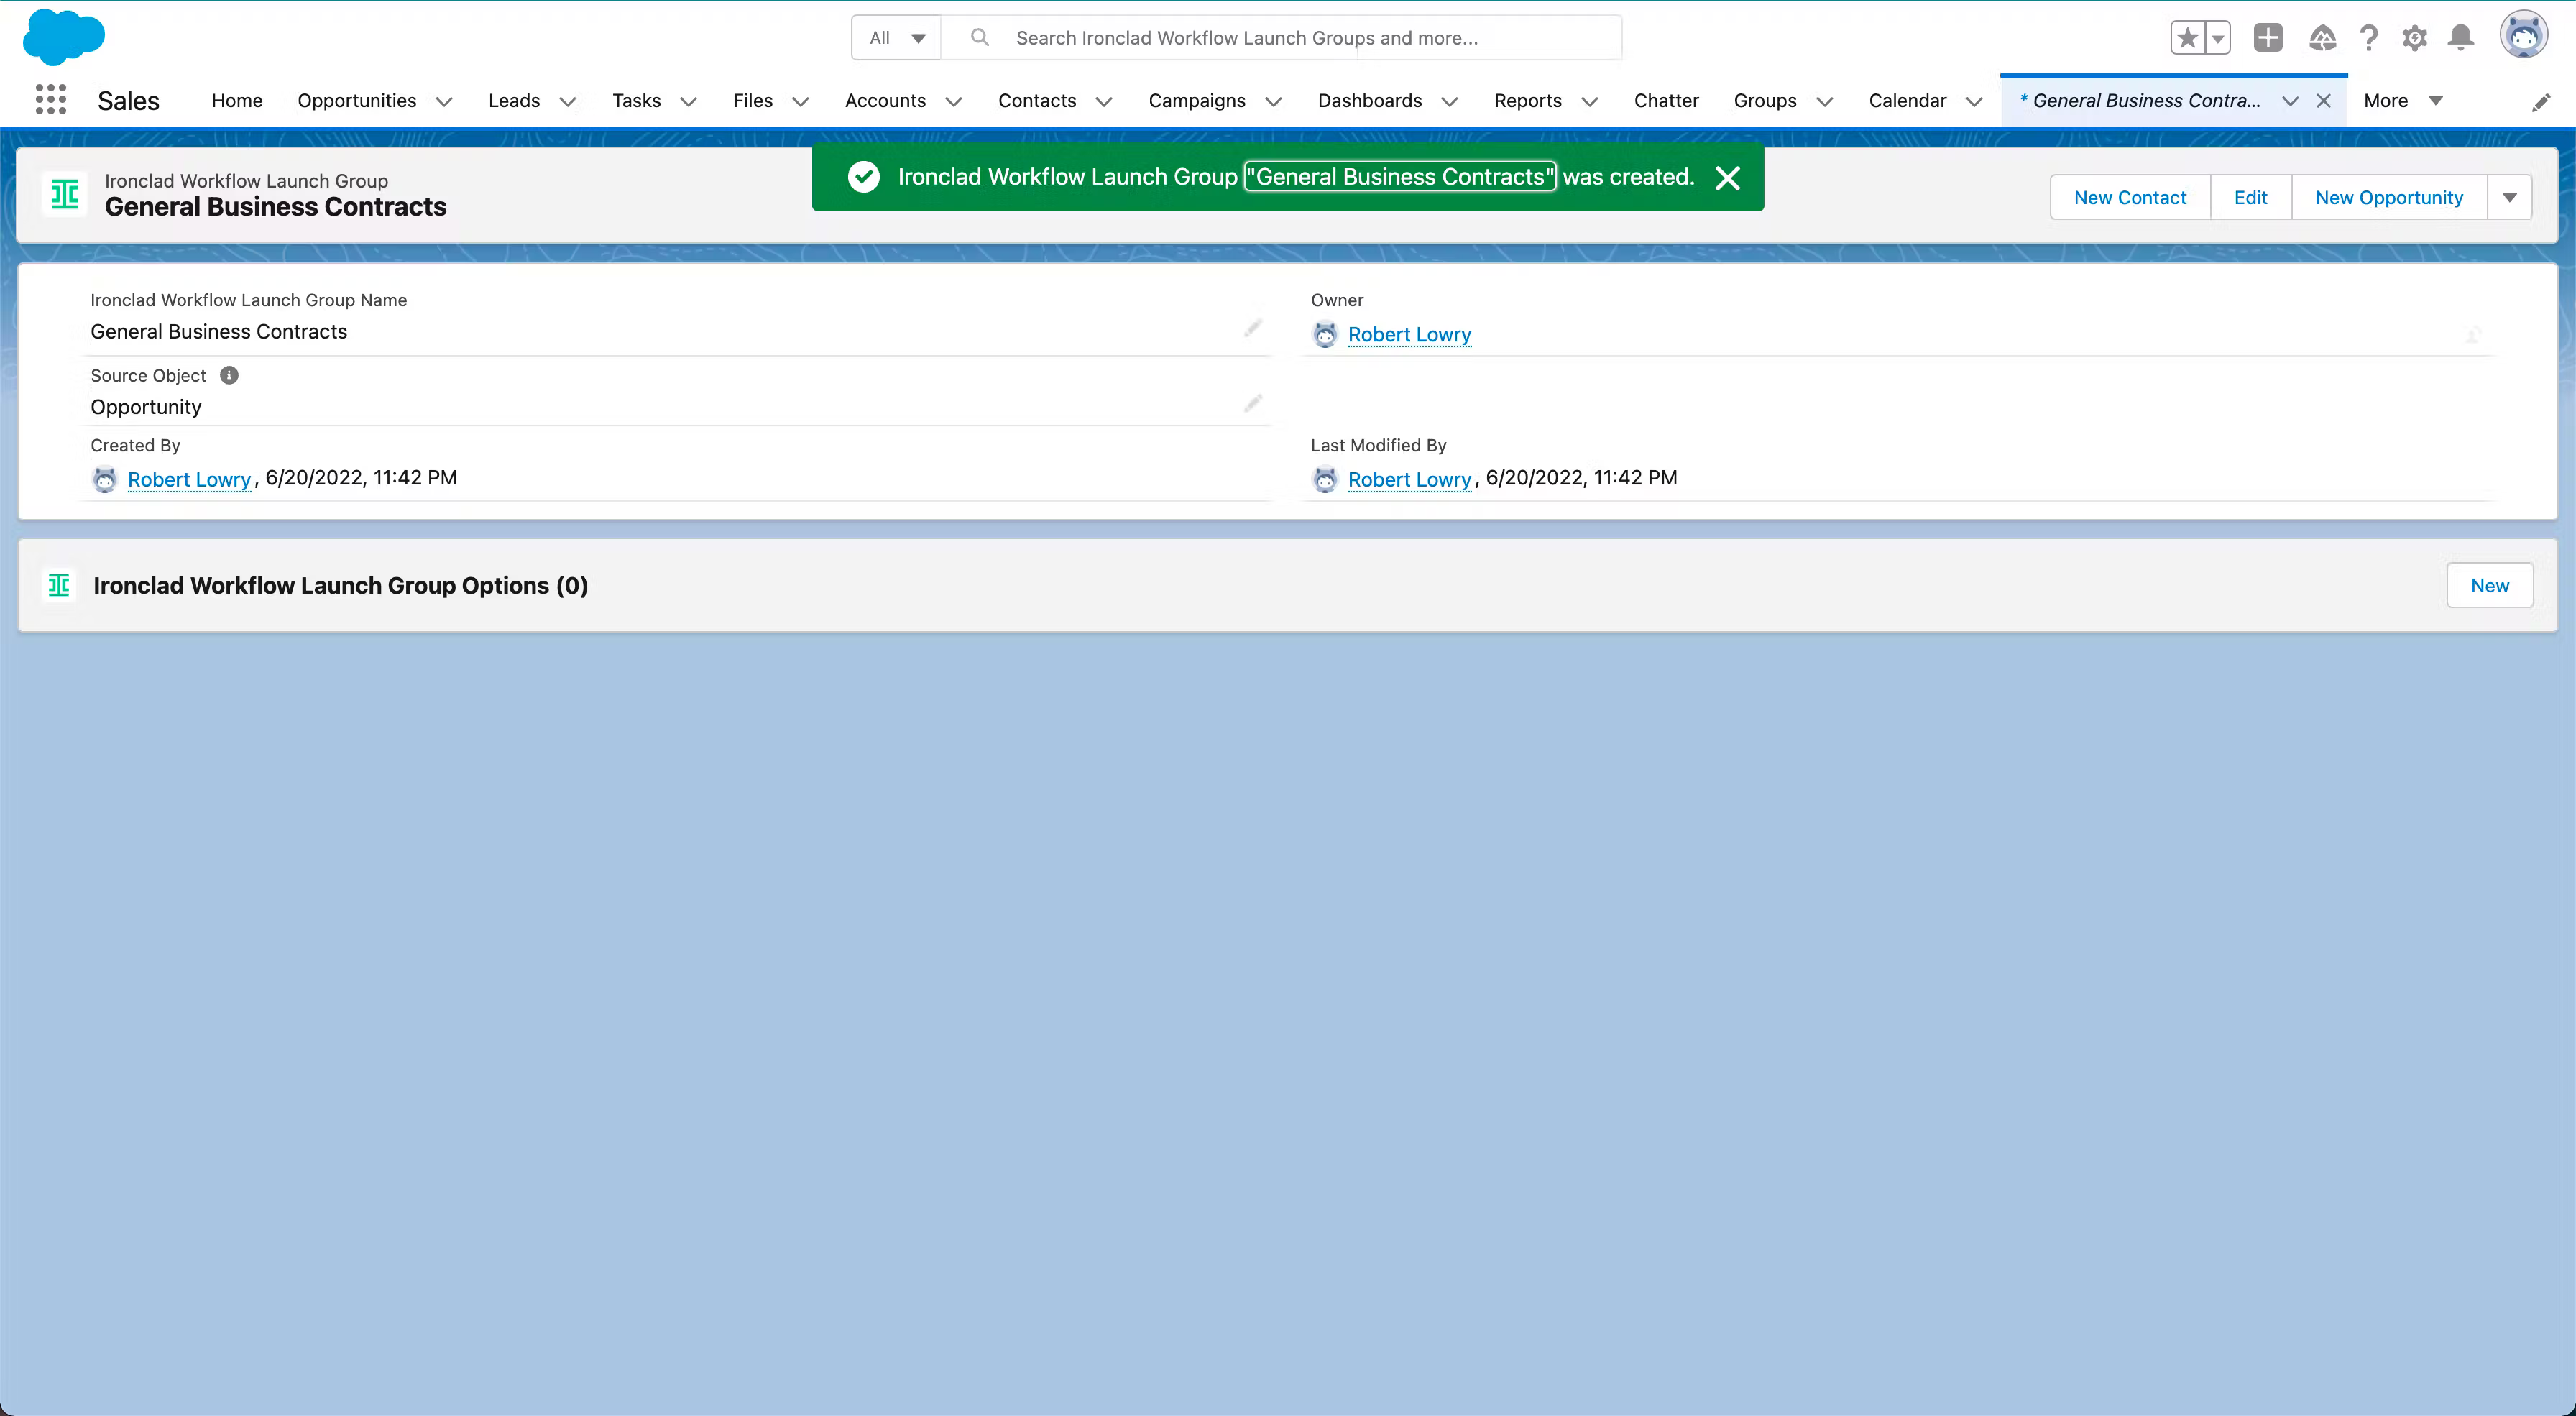Go to the Home tab
This screenshot has height=1416, width=2576.
pyautogui.click(x=237, y=100)
